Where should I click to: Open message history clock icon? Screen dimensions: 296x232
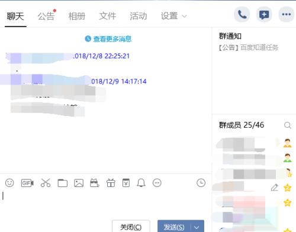[201, 183]
